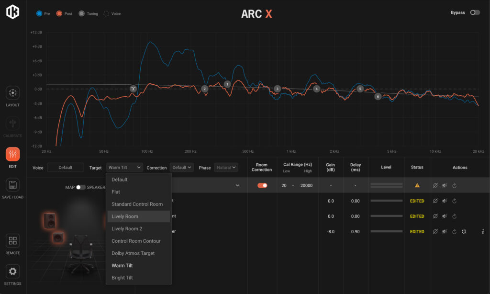This screenshot has width=490, height=294.
Task: Click the info icon in the last row
Action: point(483,232)
